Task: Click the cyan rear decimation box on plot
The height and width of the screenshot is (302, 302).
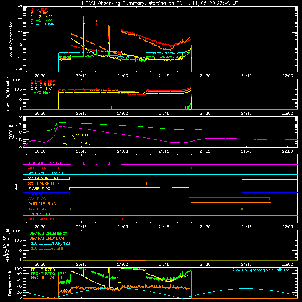Action: pos(132,251)
